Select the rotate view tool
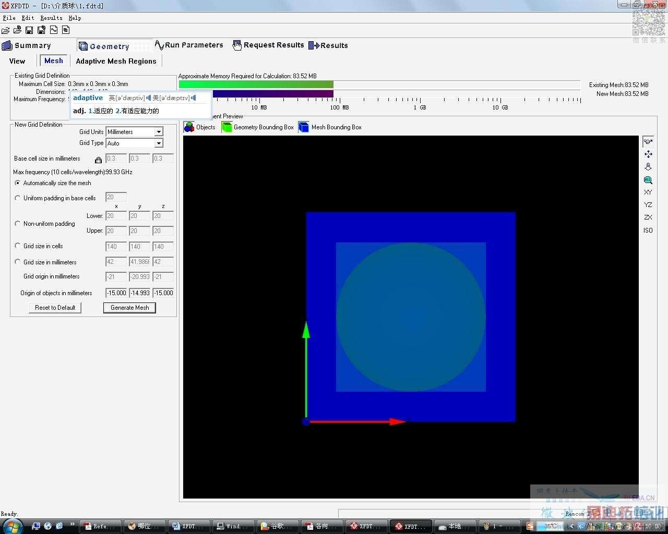 pyautogui.click(x=648, y=141)
